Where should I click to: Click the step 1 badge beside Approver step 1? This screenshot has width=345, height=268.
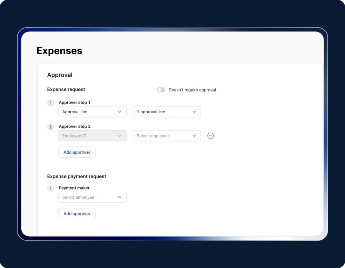[51, 103]
